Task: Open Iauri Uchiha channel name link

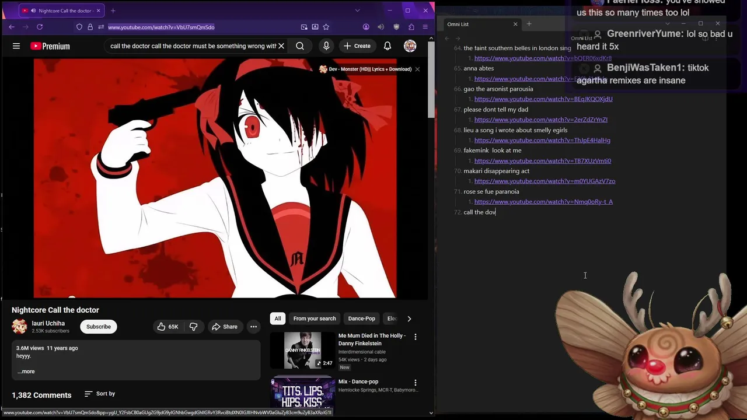Action: [x=48, y=323]
